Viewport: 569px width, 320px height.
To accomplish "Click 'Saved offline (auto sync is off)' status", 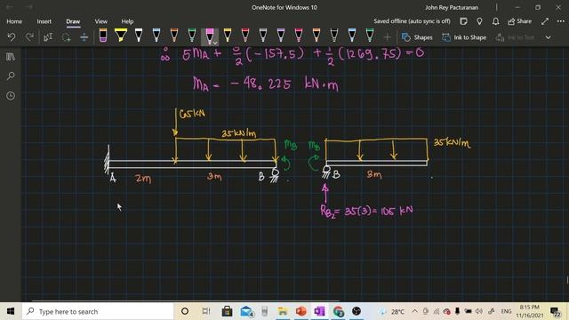I will tap(412, 21).
